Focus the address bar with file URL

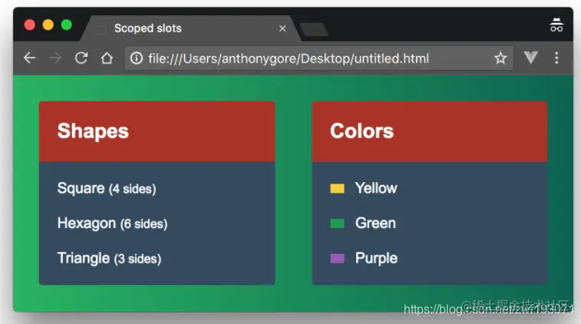319,58
